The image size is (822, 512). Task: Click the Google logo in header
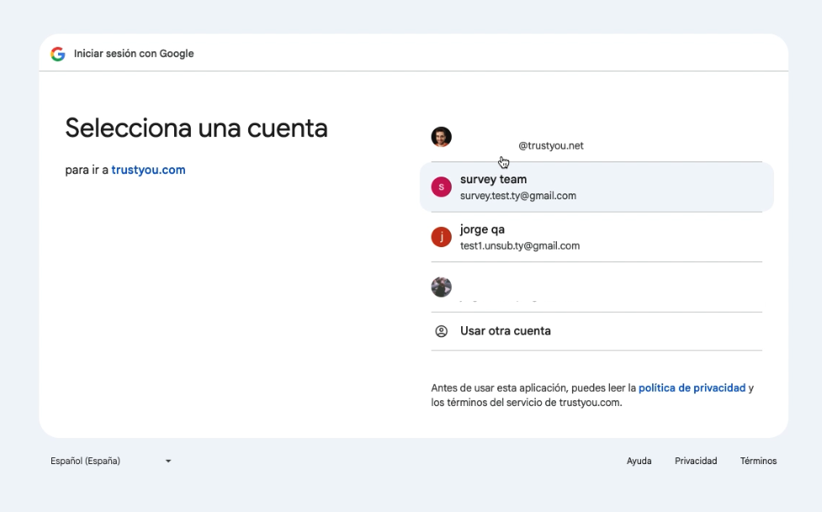click(x=58, y=54)
